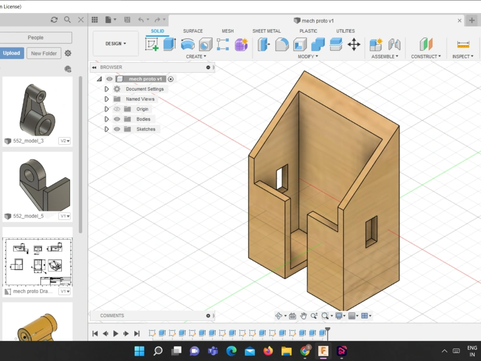Expand the Origin node
The height and width of the screenshot is (361, 481).
point(106,109)
